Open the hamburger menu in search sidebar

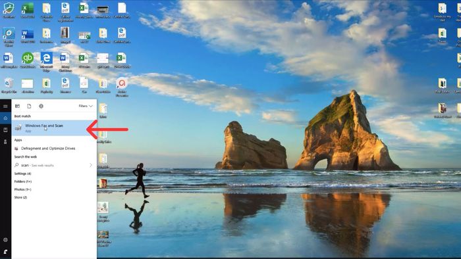tap(5, 106)
